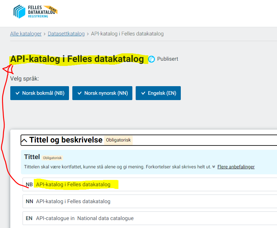Open the Alle kataloger link
This screenshot has width=277, height=228.
[x=26, y=33]
